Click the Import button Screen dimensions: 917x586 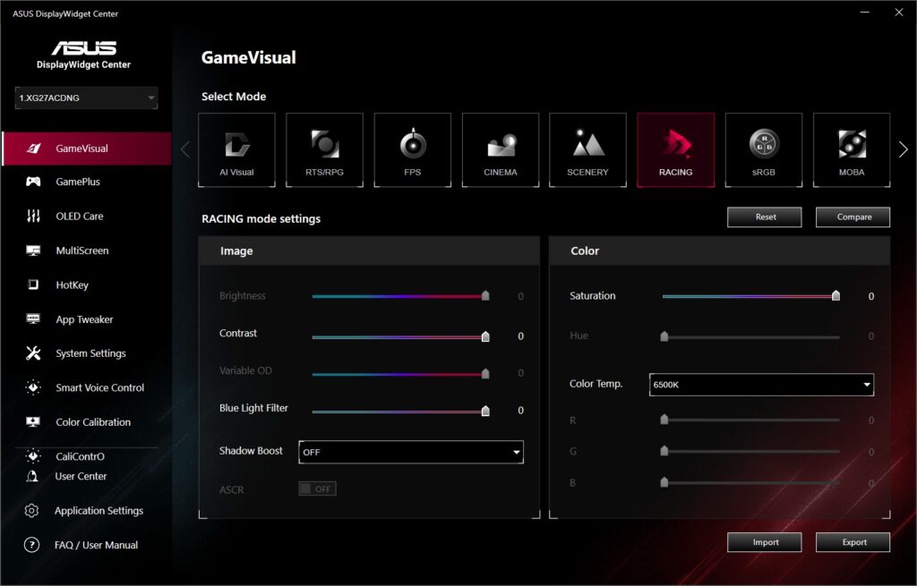coord(765,542)
